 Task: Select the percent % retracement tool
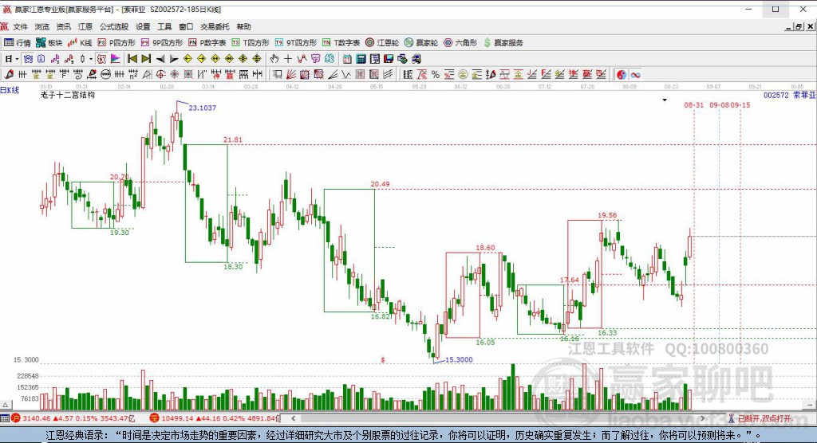(x=435, y=74)
